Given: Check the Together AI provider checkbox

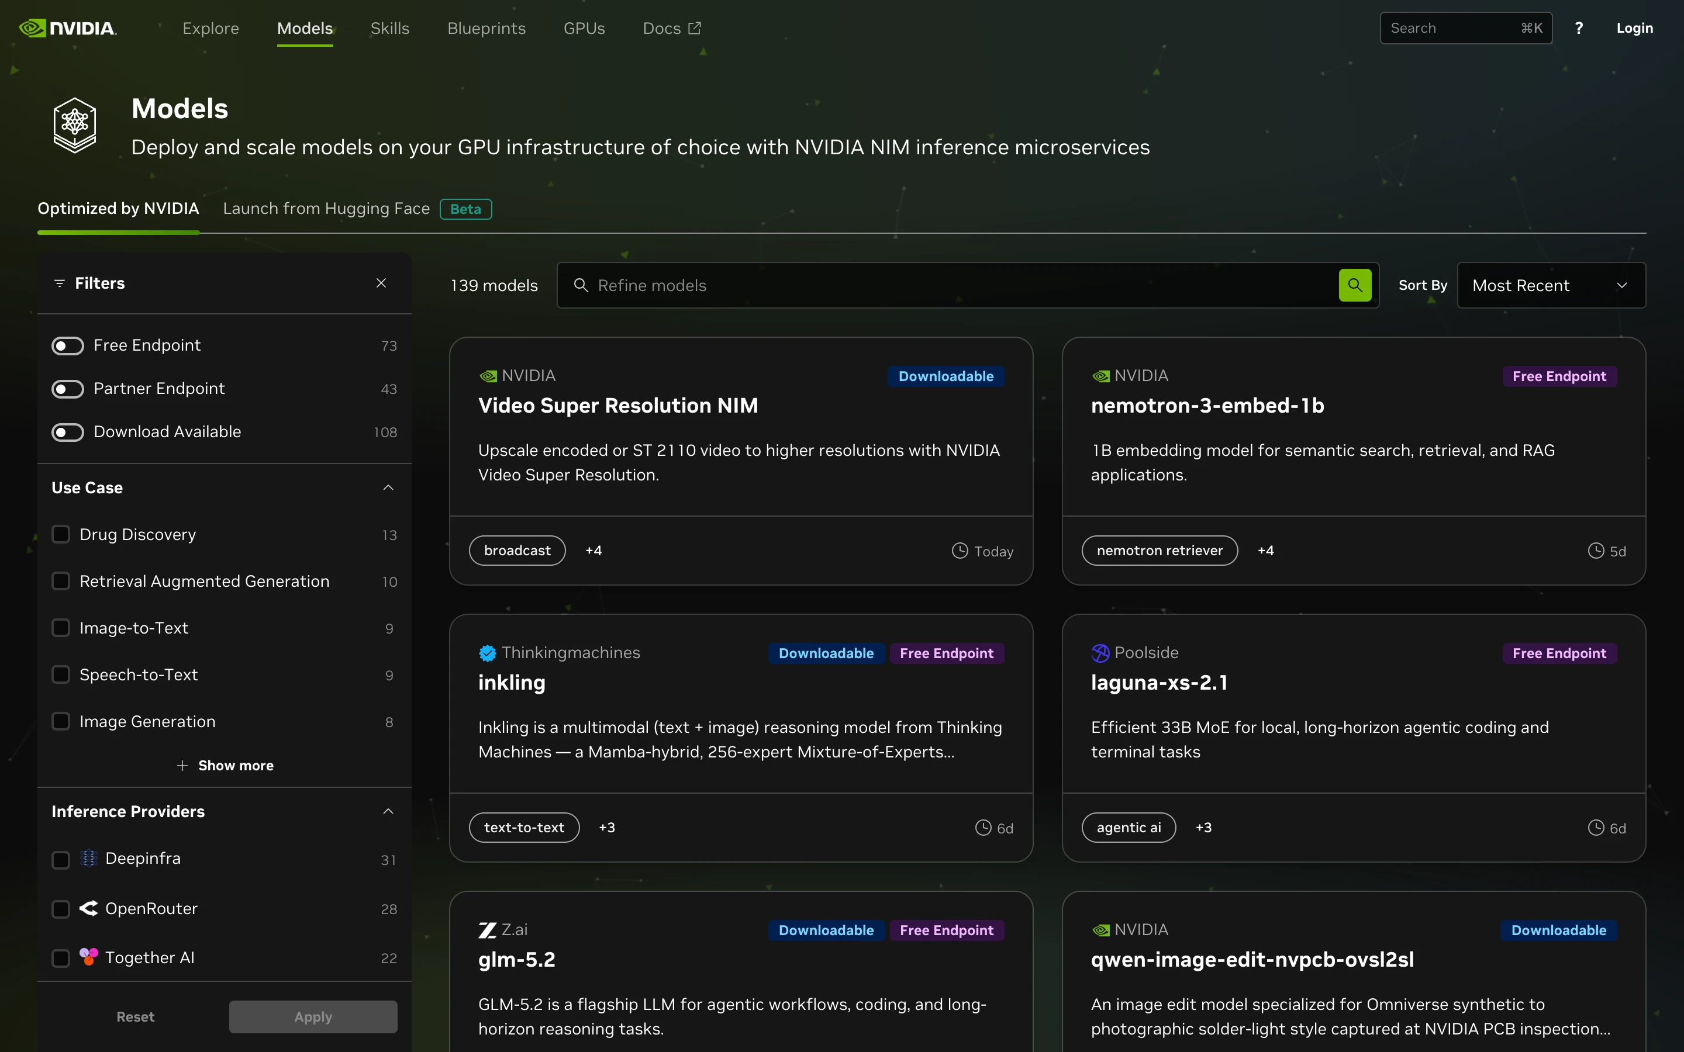Looking at the screenshot, I should pyautogui.click(x=61, y=958).
